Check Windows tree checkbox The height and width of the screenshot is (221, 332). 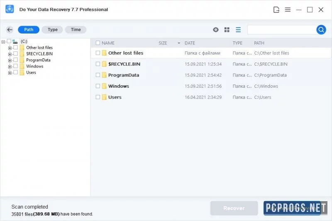pyautogui.click(x=15, y=66)
